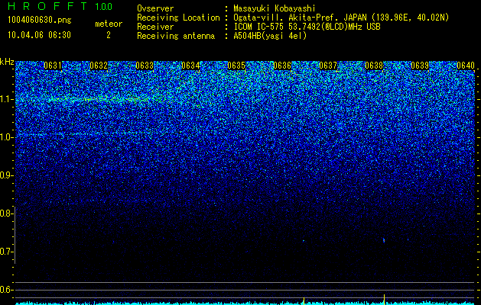Click the 0636 time marker
The height and width of the screenshot is (305, 481).
click(x=282, y=66)
